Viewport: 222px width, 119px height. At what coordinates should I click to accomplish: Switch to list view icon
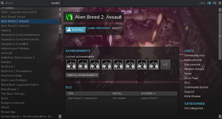(214, 3)
